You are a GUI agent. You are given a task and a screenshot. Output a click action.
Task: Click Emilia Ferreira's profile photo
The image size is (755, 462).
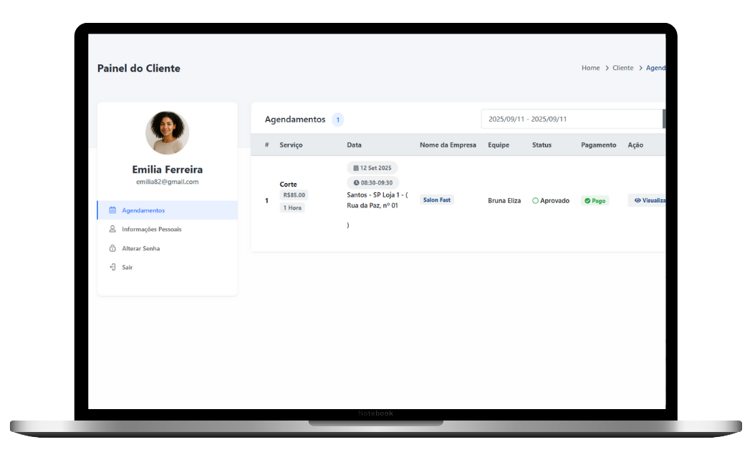167,133
